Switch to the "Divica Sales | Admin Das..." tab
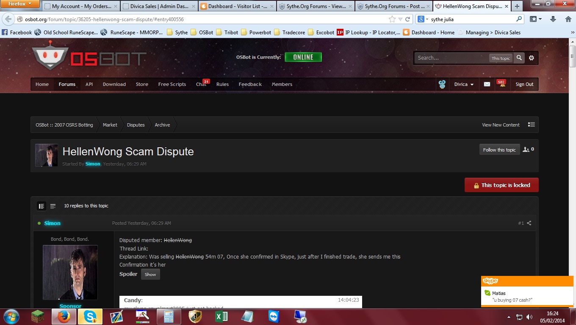Image resolution: width=576 pixels, height=325 pixels. tap(158, 6)
